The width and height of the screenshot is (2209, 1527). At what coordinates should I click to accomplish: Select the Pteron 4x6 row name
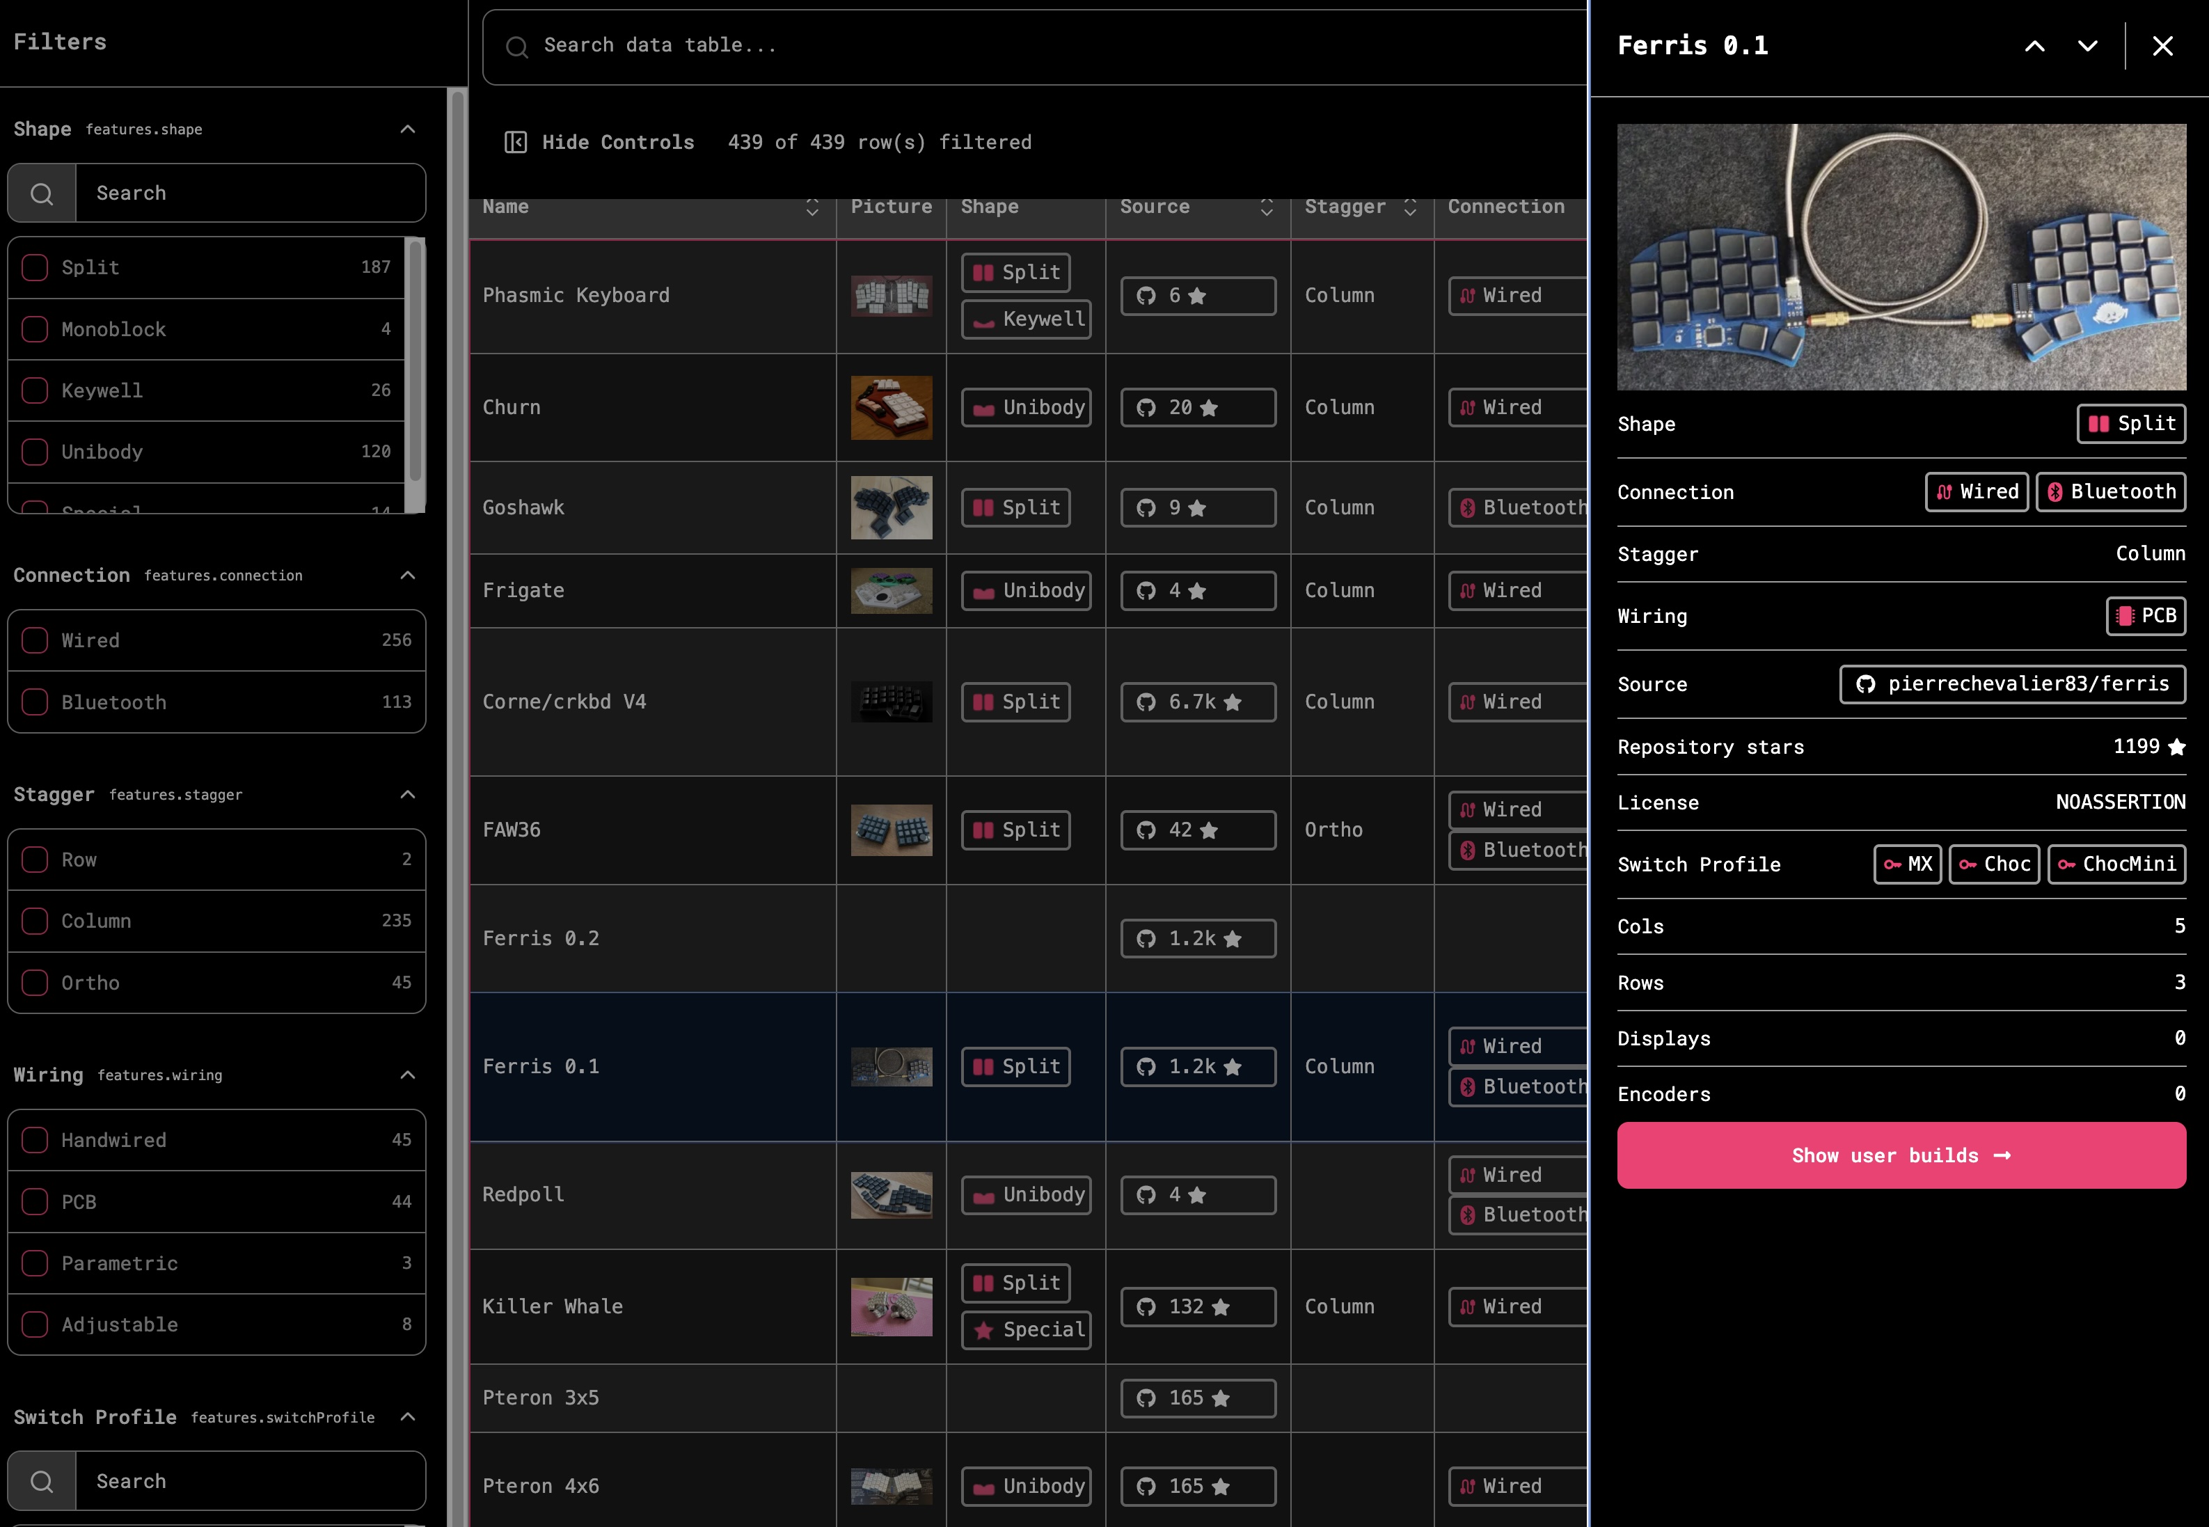[541, 1486]
